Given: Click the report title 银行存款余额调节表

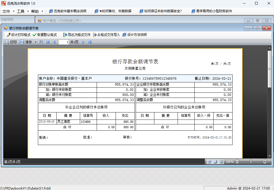Looking at the screenshot, I should [135, 62].
